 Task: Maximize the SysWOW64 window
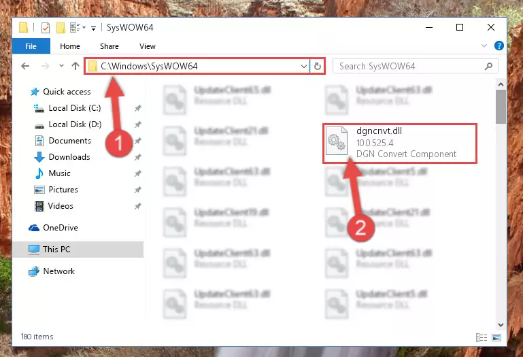pyautogui.click(x=460, y=27)
